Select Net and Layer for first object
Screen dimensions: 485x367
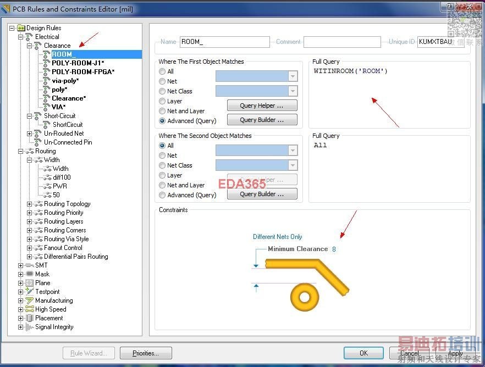pos(162,111)
